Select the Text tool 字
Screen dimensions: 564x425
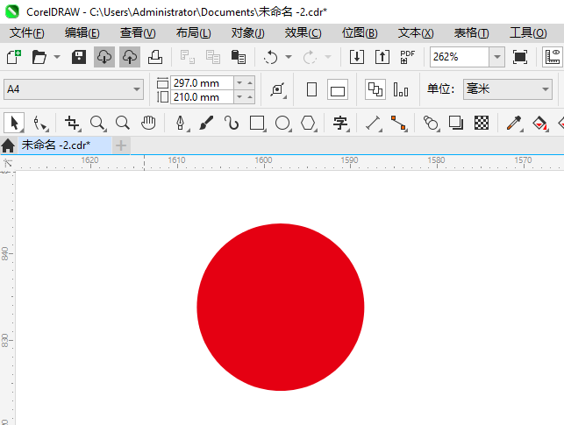[340, 124]
